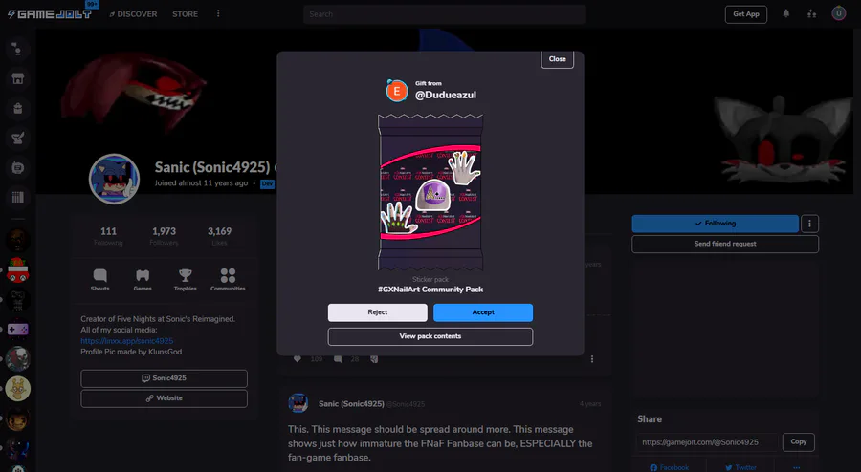Open more share options dots
The height and width of the screenshot is (472, 861).
(x=796, y=467)
